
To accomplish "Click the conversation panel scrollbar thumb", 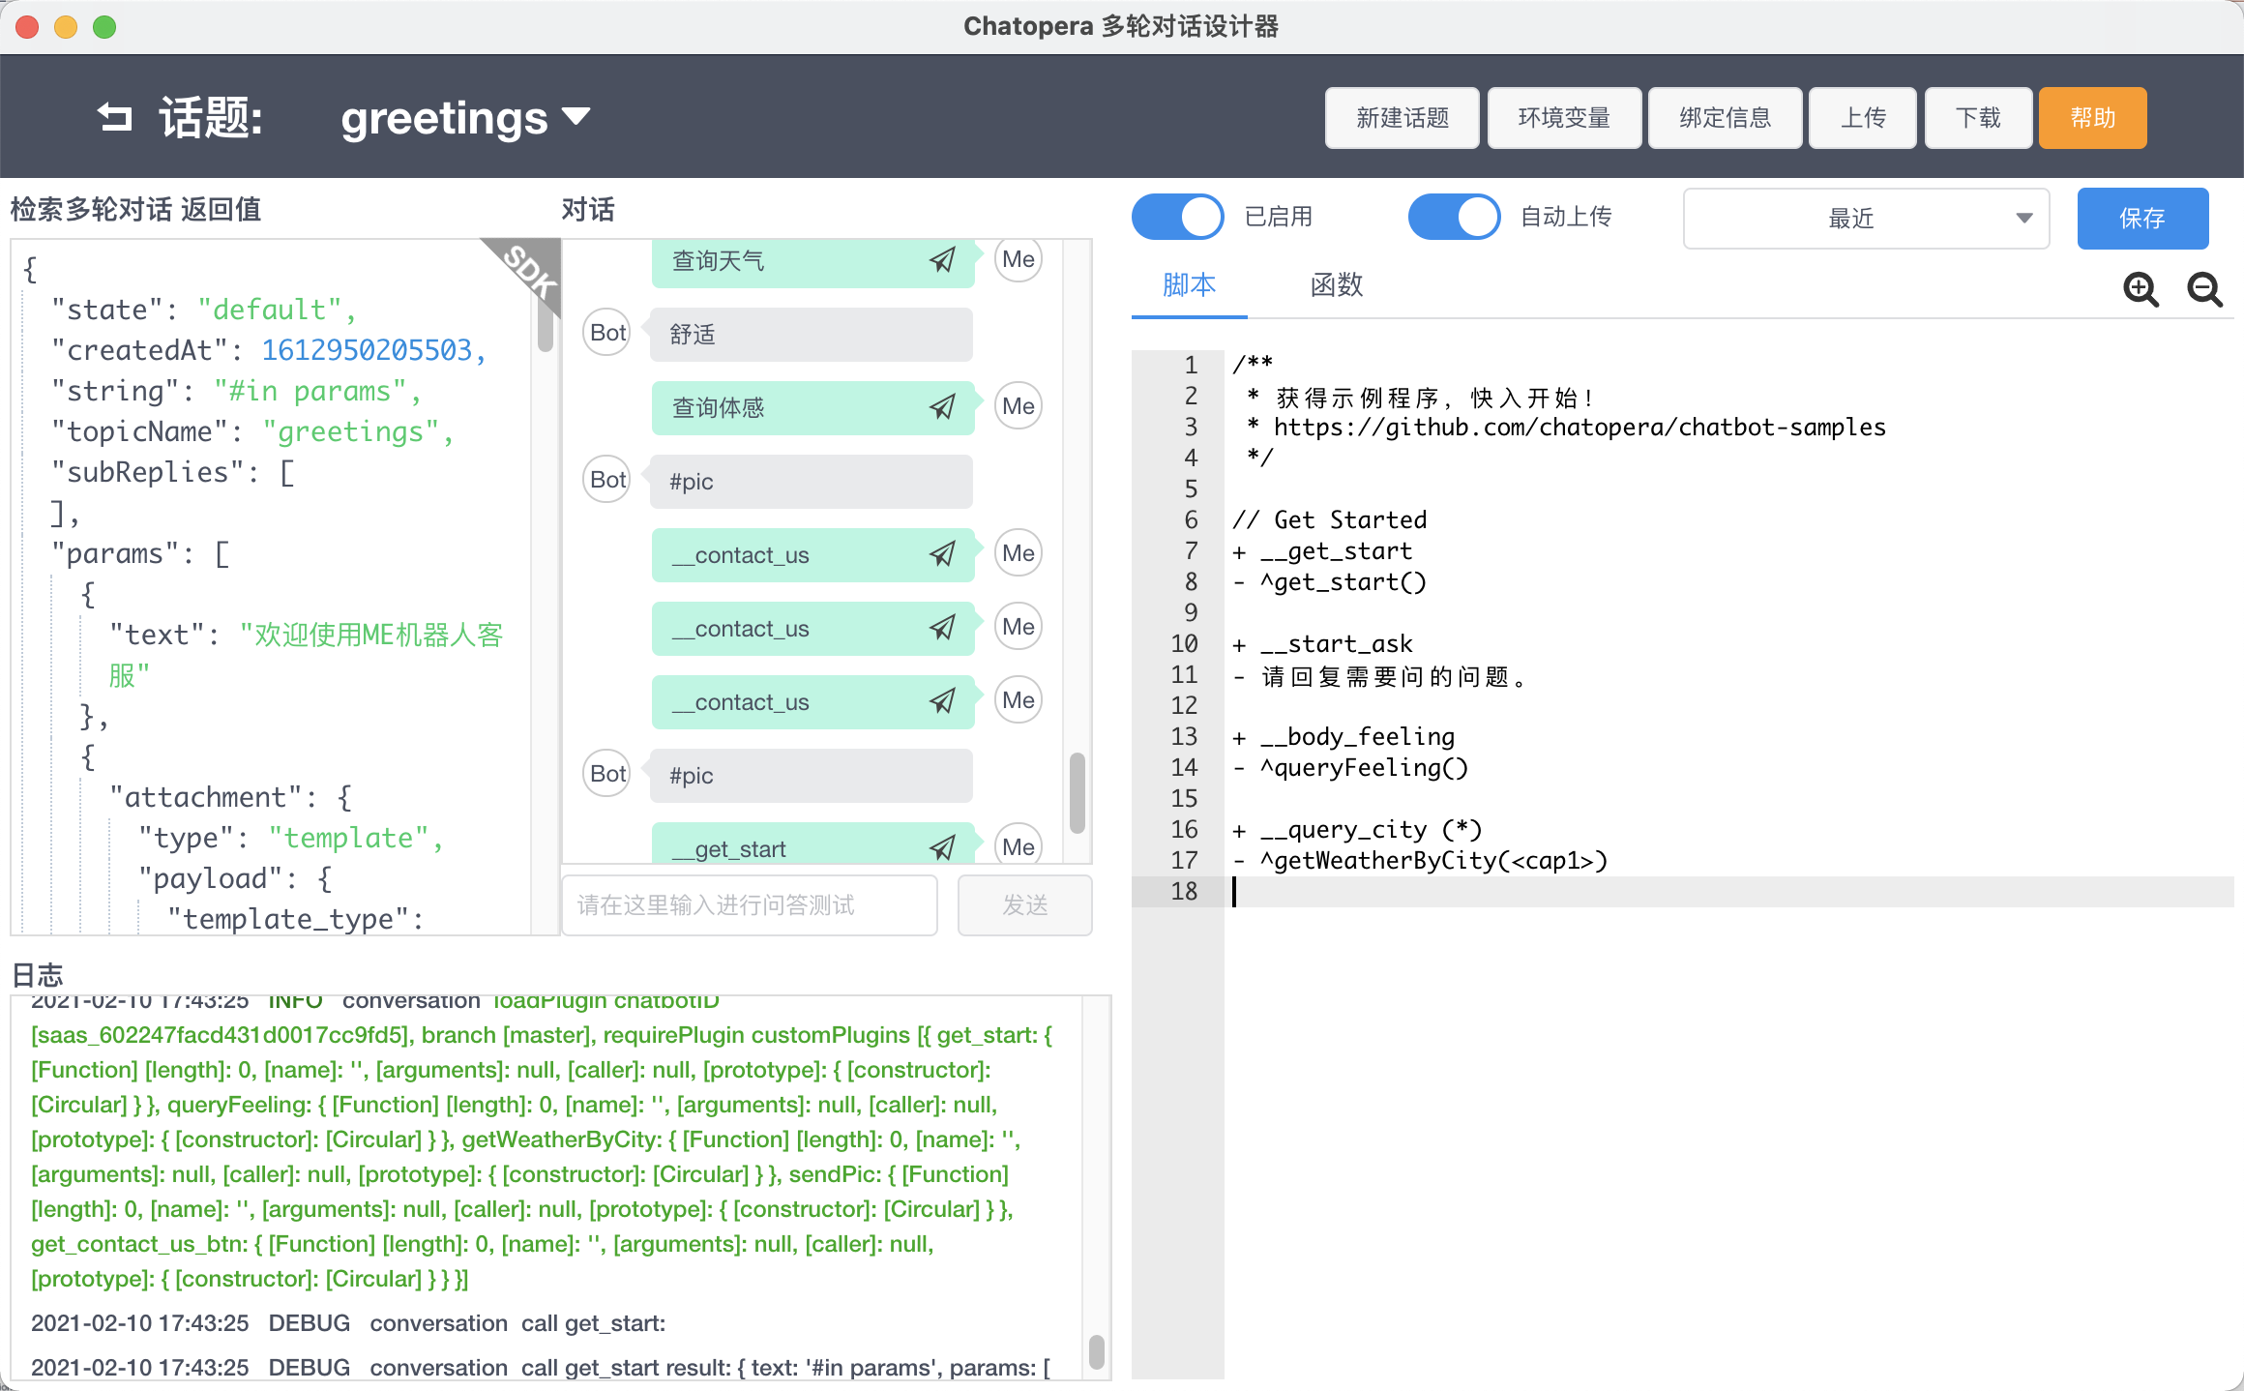I will pyautogui.click(x=1078, y=793).
